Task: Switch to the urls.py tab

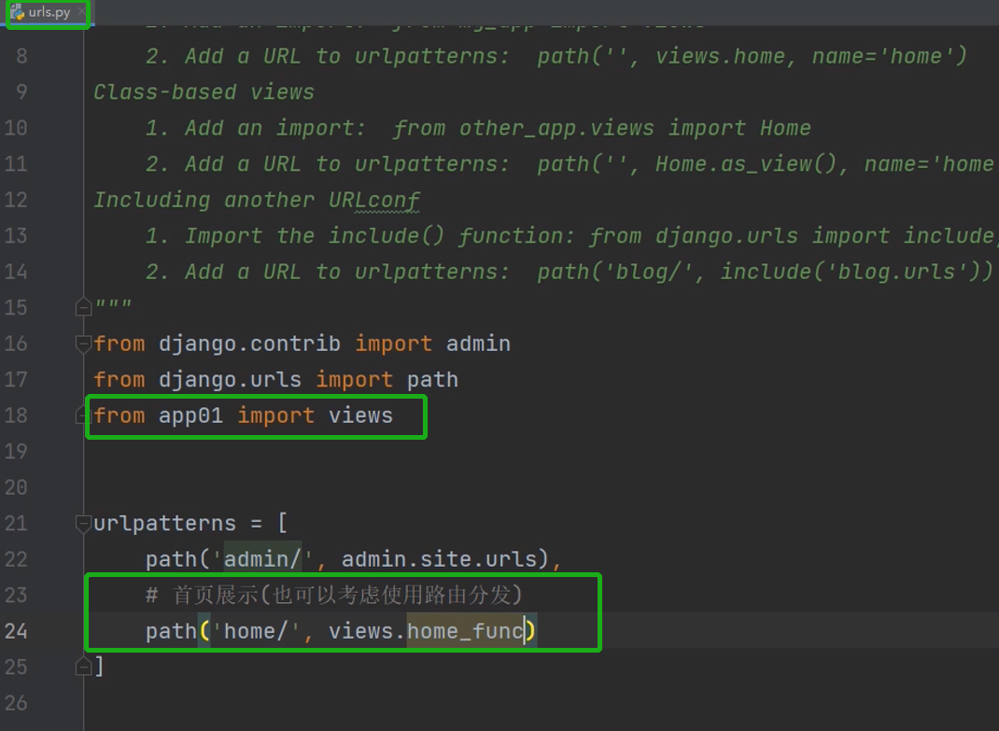Action: pyautogui.click(x=49, y=13)
